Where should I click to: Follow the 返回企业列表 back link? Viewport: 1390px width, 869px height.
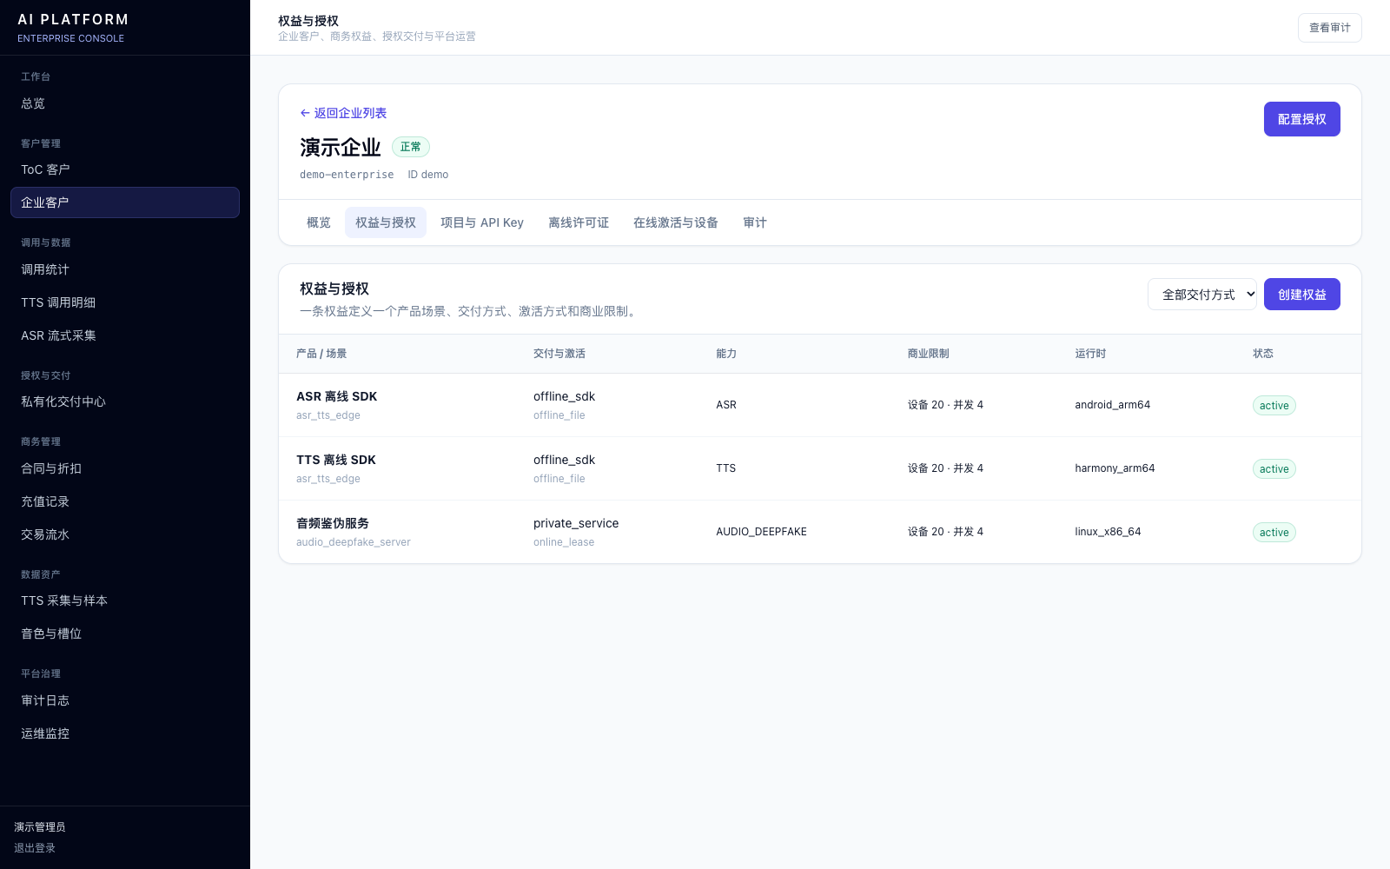[343, 113]
